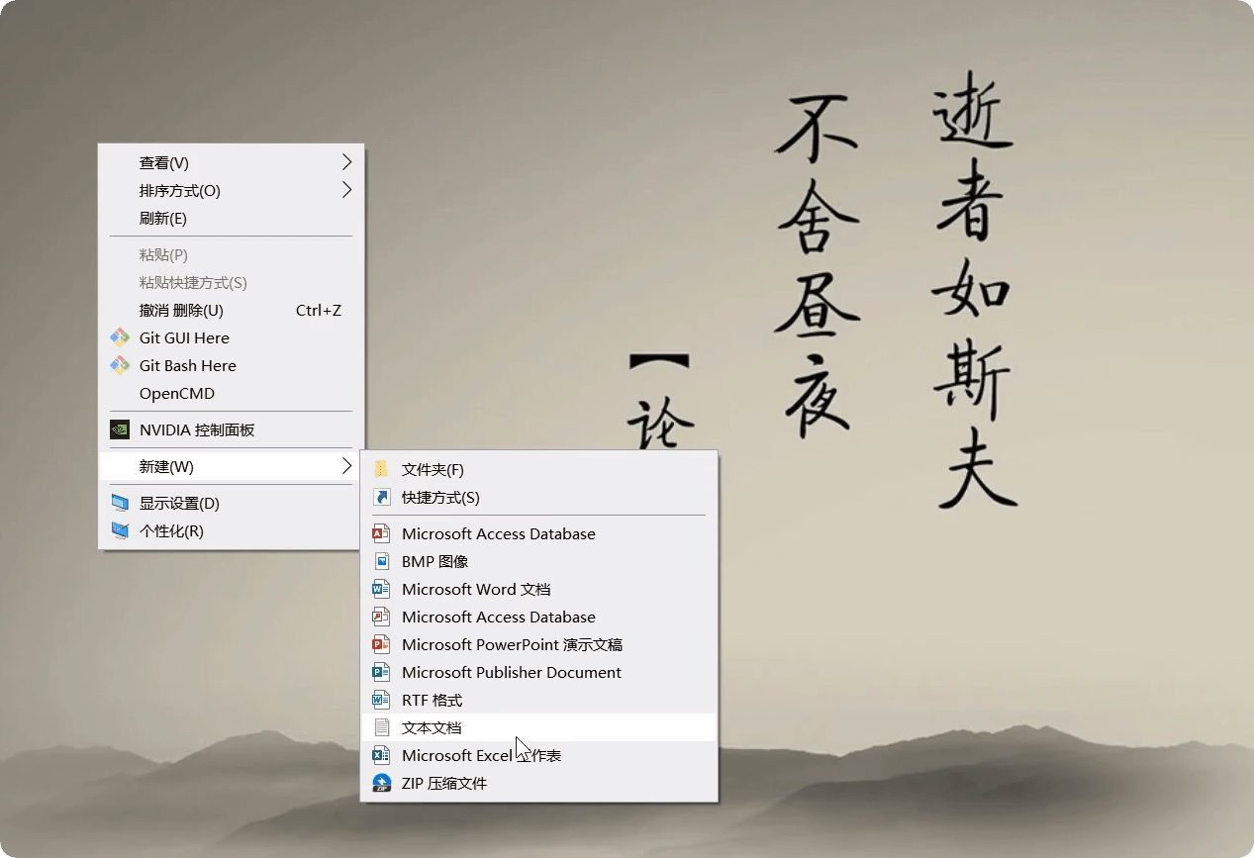Click the 显示设置 monitor icon
Screen dimensions: 1254x858
pos(120,503)
